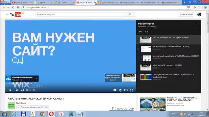Click the address bar URL
This screenshot has width=209, height=117.
point(38,7)
